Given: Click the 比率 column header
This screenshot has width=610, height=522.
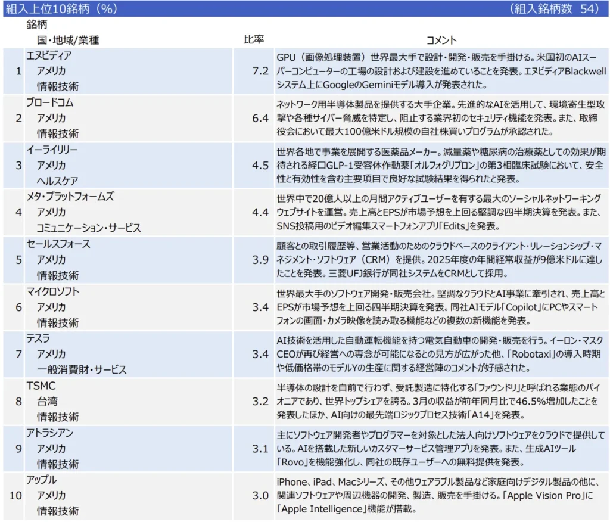Looking at the screenshot, I should pyautogui.click(x=254, y=39).
